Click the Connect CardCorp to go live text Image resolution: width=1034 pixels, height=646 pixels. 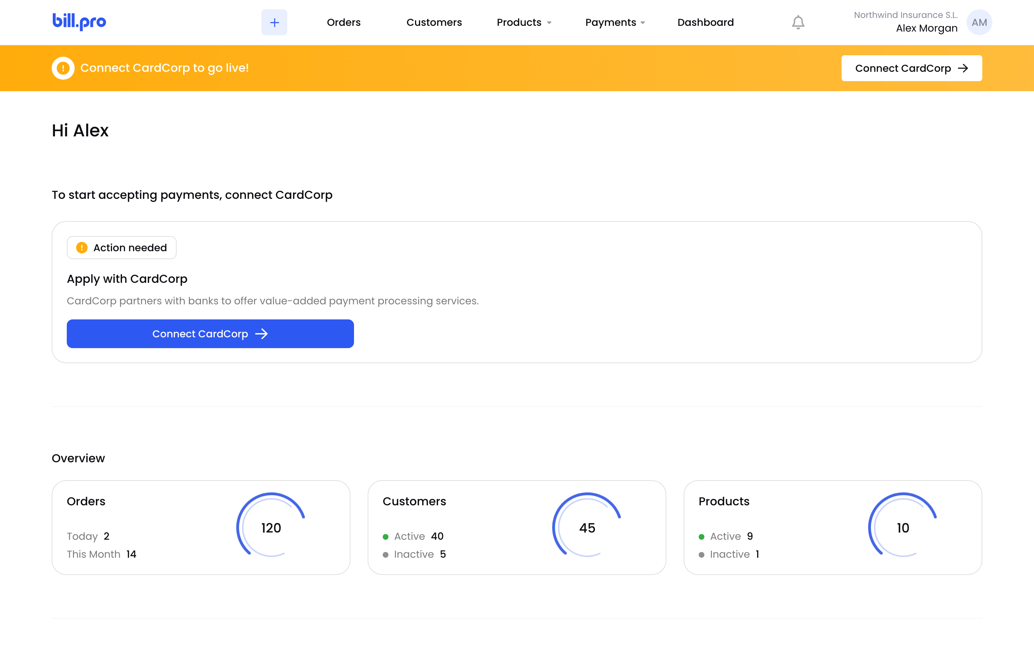(x=164, y=68)
